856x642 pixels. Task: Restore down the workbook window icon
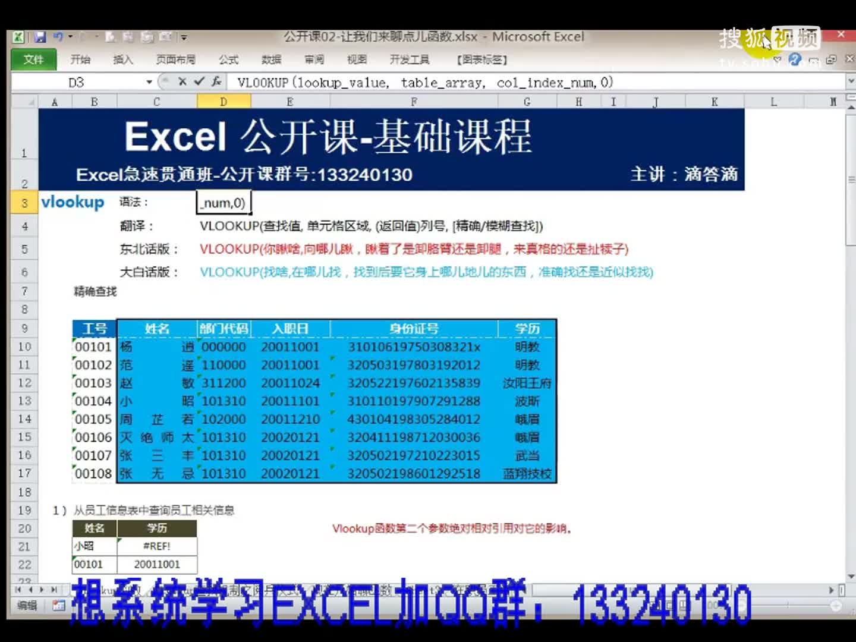tap(830, 59)
